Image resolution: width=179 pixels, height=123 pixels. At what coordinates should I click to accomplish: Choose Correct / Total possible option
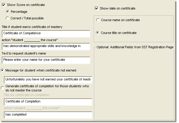7,18
